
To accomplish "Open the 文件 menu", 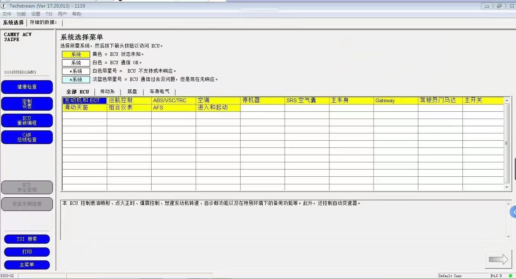I will 7,14.
